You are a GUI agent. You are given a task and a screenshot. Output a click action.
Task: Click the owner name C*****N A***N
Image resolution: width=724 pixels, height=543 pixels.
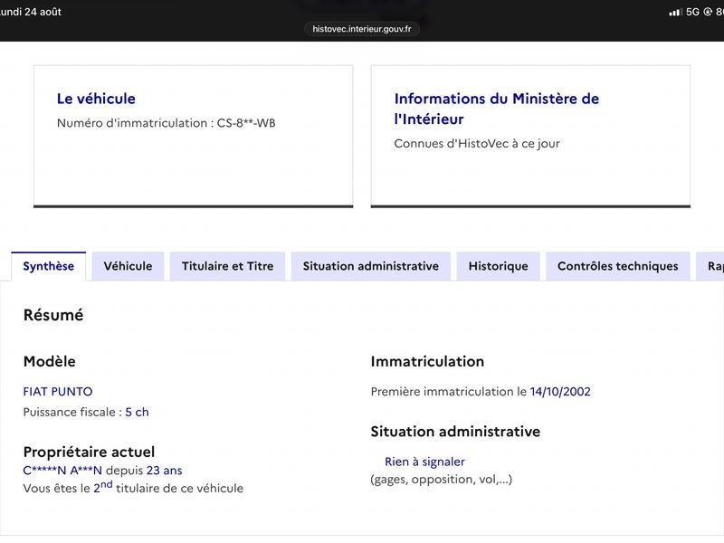tap(62, 471)
